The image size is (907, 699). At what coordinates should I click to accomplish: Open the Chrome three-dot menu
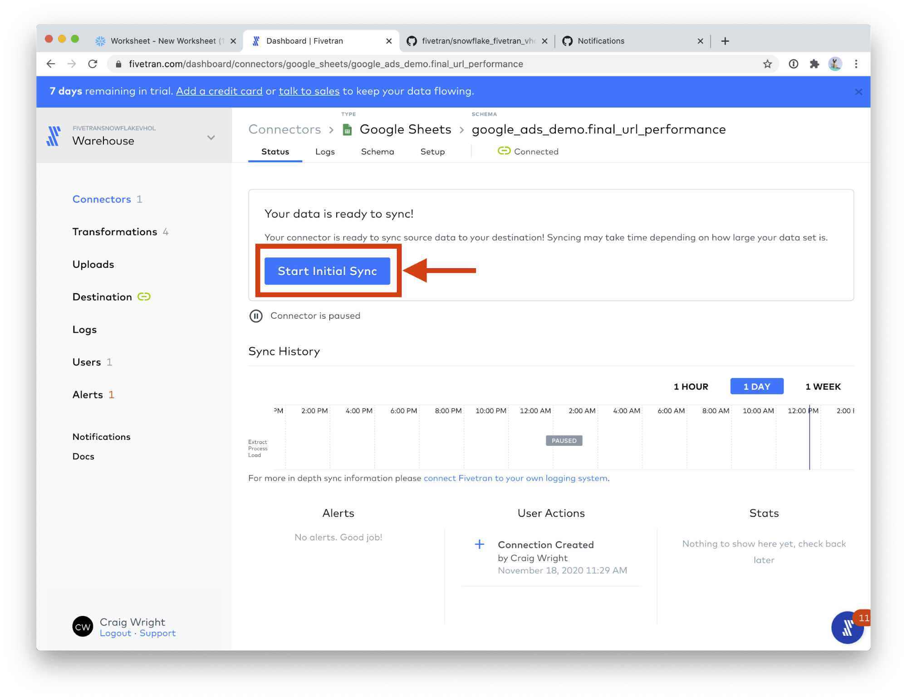[x=856, y=64]
